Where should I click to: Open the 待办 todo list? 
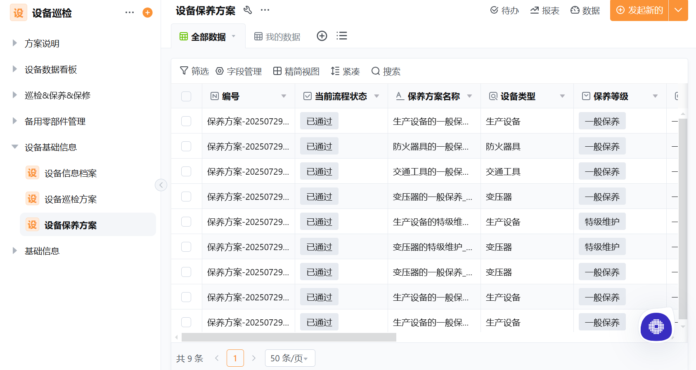point(504,10)
